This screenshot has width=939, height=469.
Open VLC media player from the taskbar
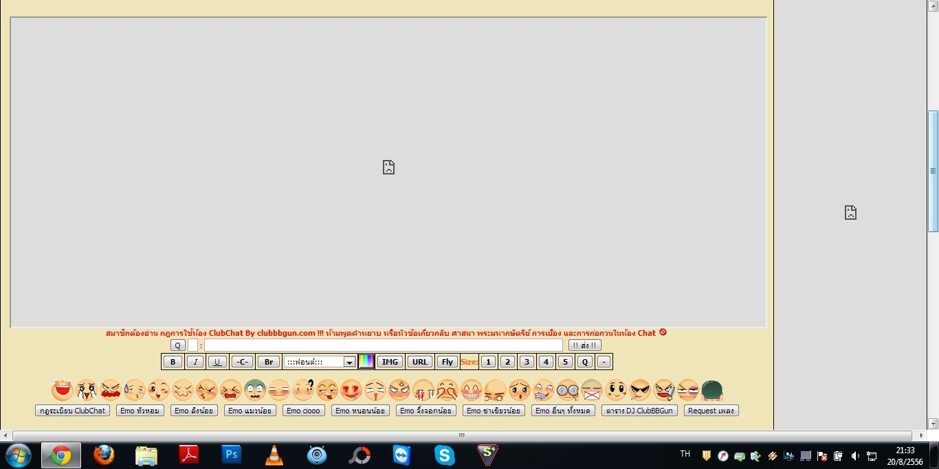pos(274,455)
